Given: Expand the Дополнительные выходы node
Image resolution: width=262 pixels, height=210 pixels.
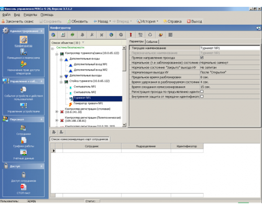Looking at the screenshot, I should (x=61, y=77).
